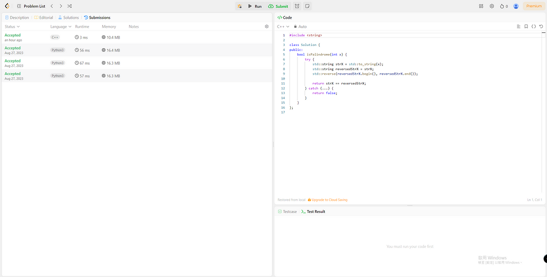The width and height of the screenshot is (547, 277).
Task: Click the 16.4 MB memory value
Action: [111, 50]
